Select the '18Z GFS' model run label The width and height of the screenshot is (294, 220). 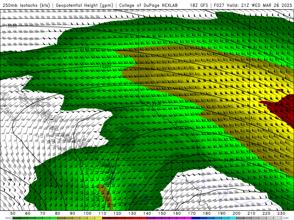point(199,5)
